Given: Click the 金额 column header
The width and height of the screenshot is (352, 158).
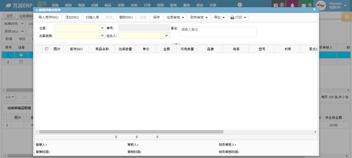Looking at the screenshot, I should 166,49.
